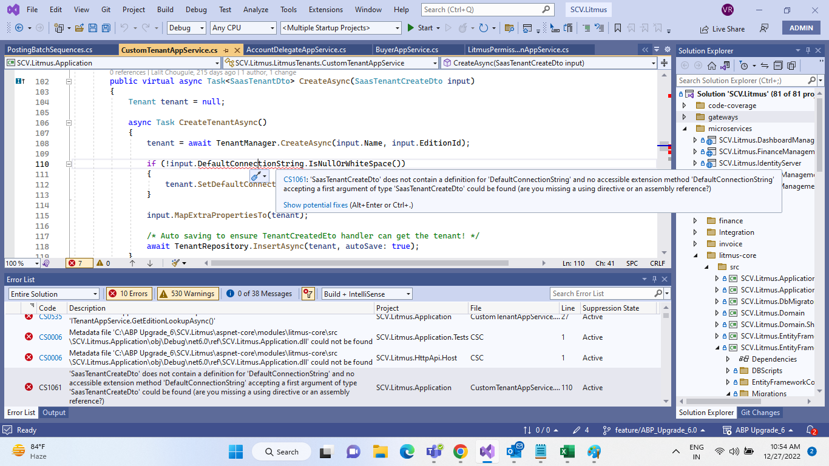Viewport: 829px width, 466px height.
Task: Click the Home icon in Solution Explorer
Action: (712, 66)
